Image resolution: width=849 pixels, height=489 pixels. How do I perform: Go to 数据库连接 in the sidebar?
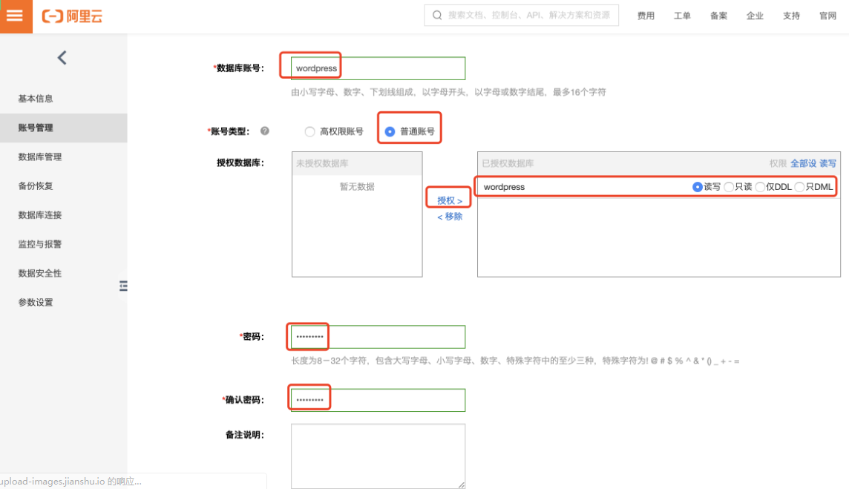tap(39, 214)
